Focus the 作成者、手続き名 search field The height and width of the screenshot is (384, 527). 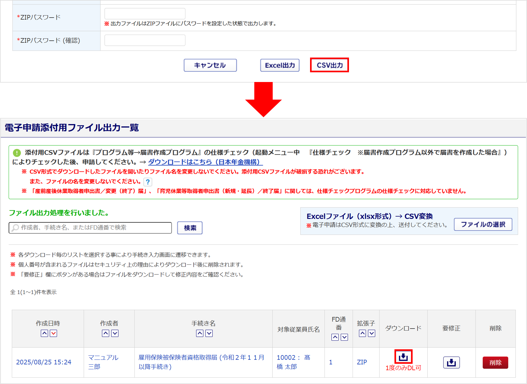tap(90, 228)
